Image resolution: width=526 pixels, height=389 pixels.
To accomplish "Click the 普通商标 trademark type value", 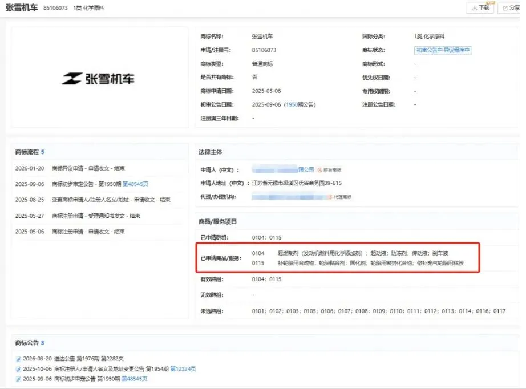I will [x=262, y=64].
